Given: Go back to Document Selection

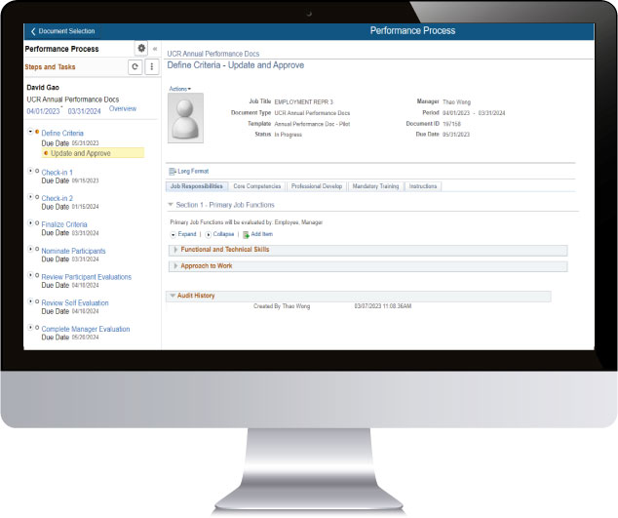Looking at the screenshot, I should 63,31.
